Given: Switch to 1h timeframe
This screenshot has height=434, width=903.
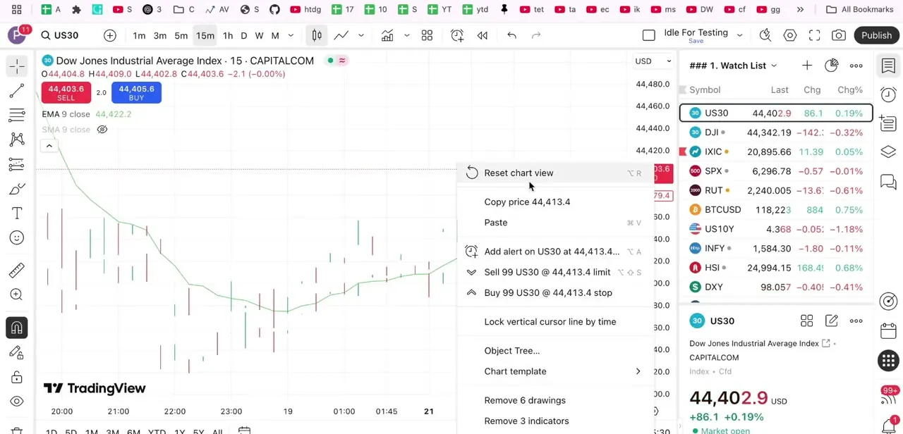Looking at the screenshot, I should 228,35.
